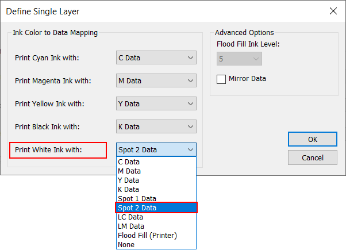The width and height of the screenshot is (346, 250).
Task: Select None from the dropdown list
Action: pyautogui.click(x=156, y=244)
